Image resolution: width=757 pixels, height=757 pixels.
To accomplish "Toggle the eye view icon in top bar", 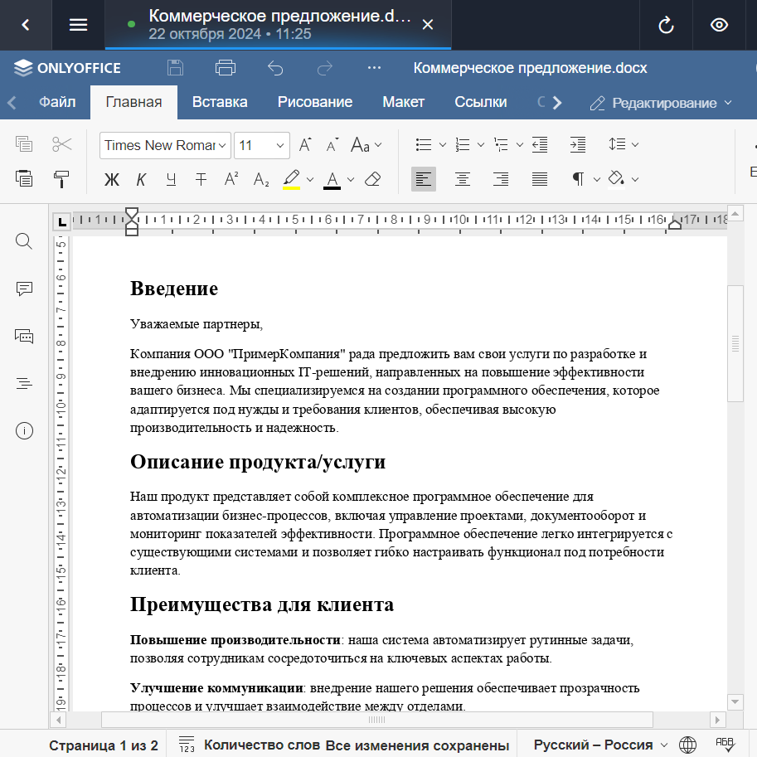I will 720,25.
